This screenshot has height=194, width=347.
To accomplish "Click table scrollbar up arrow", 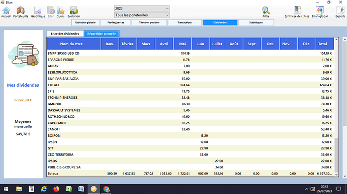I will click(336, 40).
